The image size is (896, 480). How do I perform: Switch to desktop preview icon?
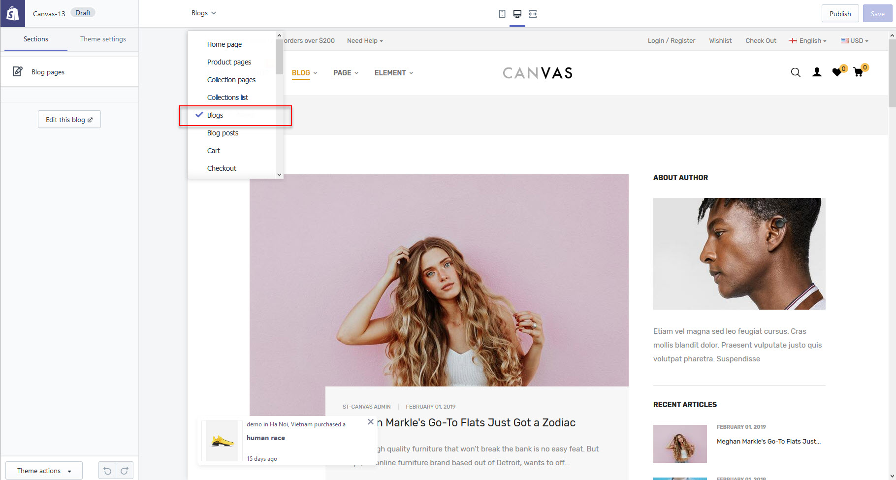tap(517, 14)
